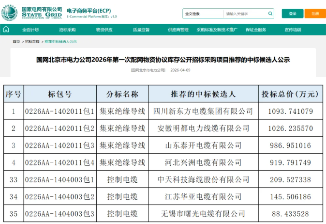Click the 首页 breadcrumb link
Viewport: 326px width, 224px height.
(16, 42)
